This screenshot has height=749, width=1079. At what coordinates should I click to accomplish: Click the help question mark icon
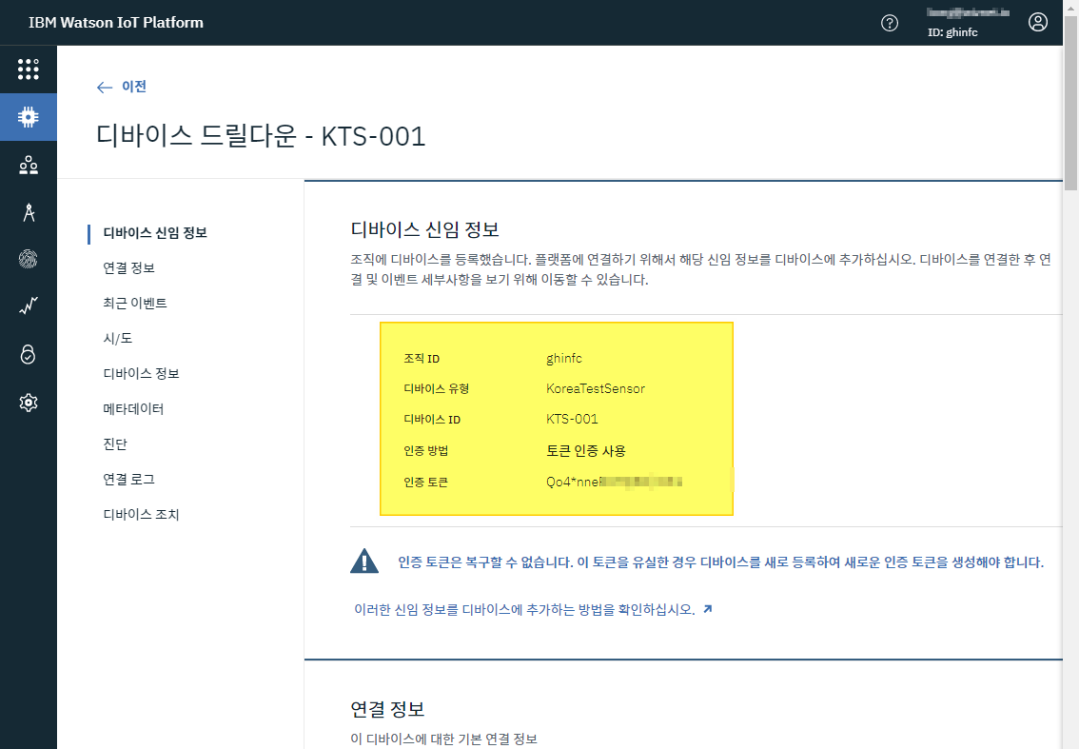pyautogui.click(x=889, y=23)
